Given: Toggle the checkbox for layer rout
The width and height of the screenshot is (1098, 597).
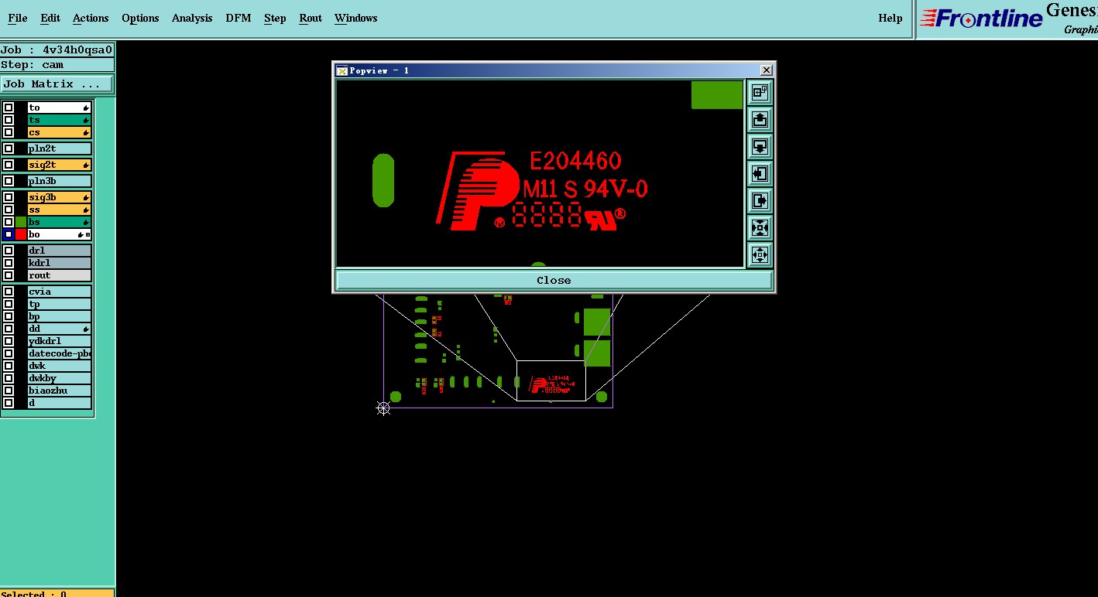Looking at the screenshot, I should pyautogui.click(x=9, y=275).
